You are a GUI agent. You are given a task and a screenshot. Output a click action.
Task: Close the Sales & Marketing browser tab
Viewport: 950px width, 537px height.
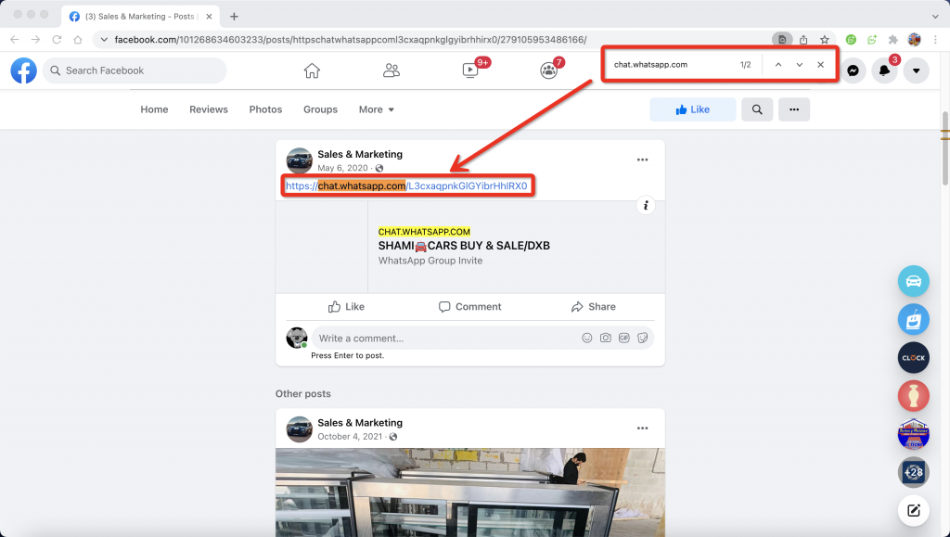209,17
